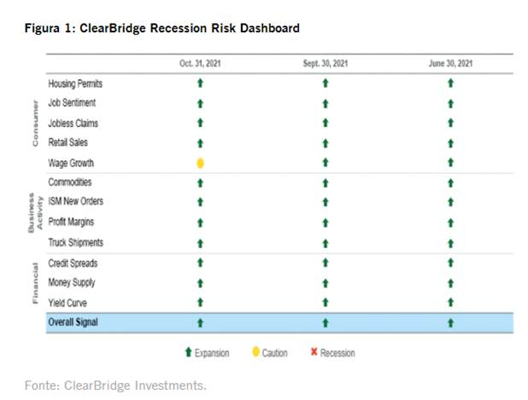Click Truck Shipments arrow under June 30, 2021

point(450,242)
